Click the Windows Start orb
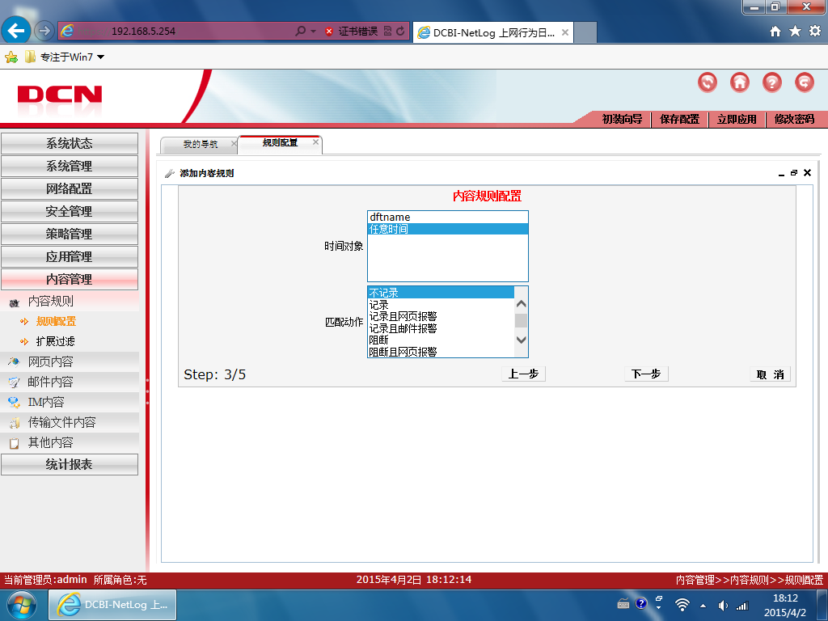 click(22, 605)
